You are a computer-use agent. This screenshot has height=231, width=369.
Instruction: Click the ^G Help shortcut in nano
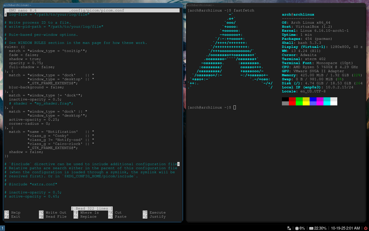(x=12, y=213)
